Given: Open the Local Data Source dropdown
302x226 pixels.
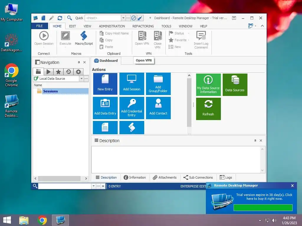Looking at the screenshot, I should pos(81,79).
